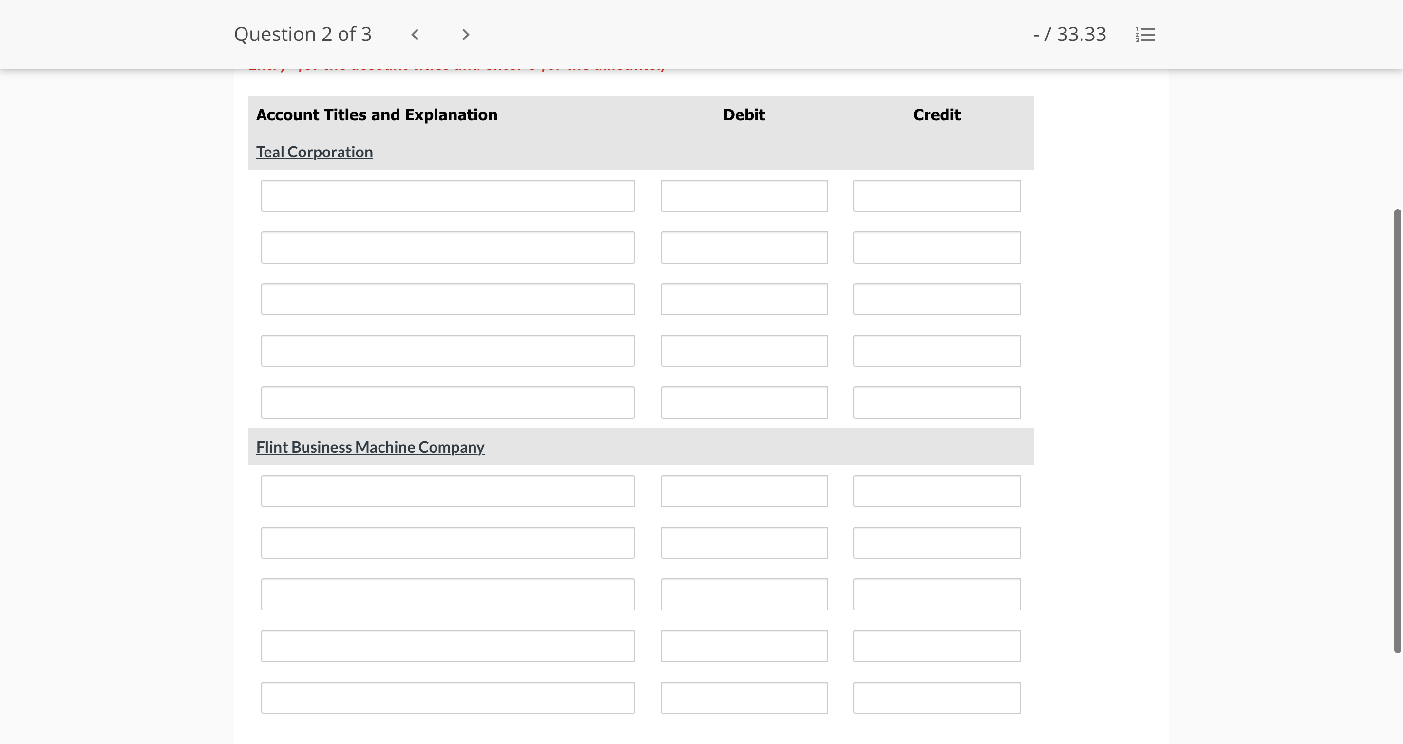This screenshot has width=1403, height=744.
Task: Open the question list icon
Action: (x=1145, y=35)
